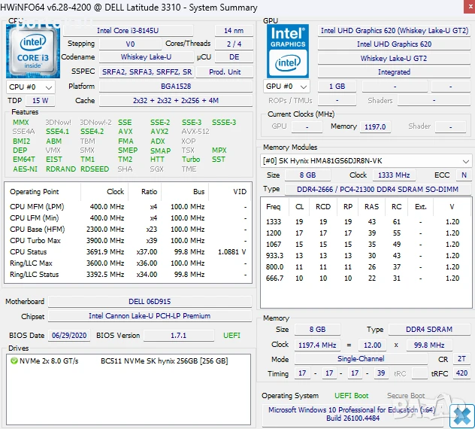This screenshot has height=429, width=475.
Task: Select the DELL 06D915 motherboard field
Action: click(x=149, y=302)
